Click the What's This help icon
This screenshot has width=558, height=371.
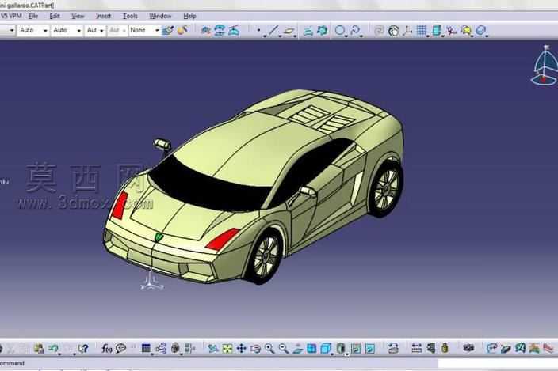pos(83,349)
